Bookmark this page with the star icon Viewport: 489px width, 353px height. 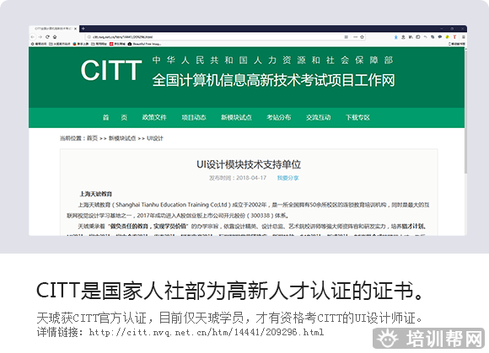(x=362, y=37)
